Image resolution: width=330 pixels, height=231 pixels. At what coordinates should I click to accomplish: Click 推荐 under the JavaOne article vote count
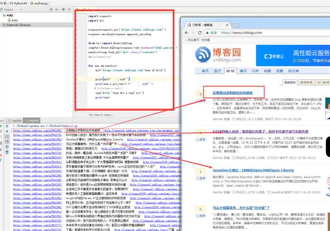(200, 178)
